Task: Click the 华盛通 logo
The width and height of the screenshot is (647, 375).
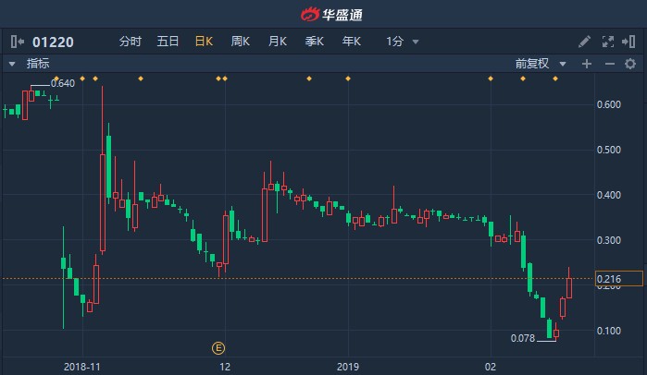Action: tap(331, 15)
